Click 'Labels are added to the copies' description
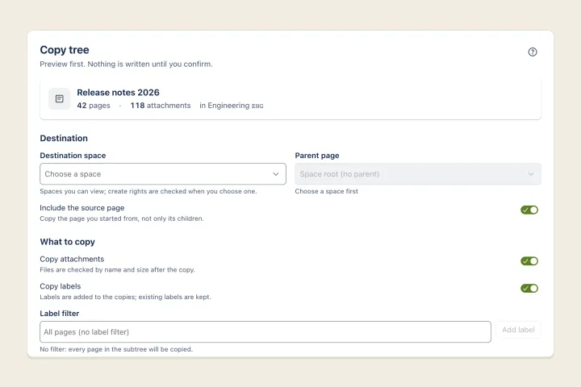This screenshot has width=581, height=387. click(125, 297)
